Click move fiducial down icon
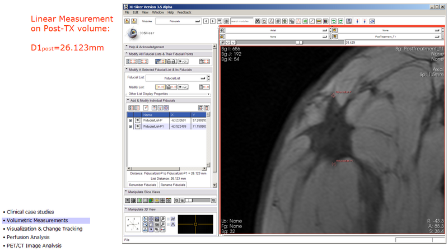Viewport: 448px width, 251px height. [160, 108]
